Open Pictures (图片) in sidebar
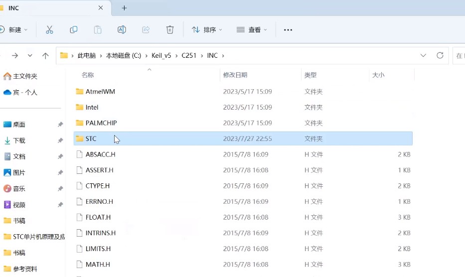This screenshot has width=465, height=277. click(x=14, y=172)
